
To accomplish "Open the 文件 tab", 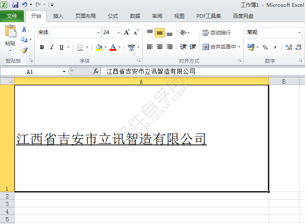I will (12, 16).
